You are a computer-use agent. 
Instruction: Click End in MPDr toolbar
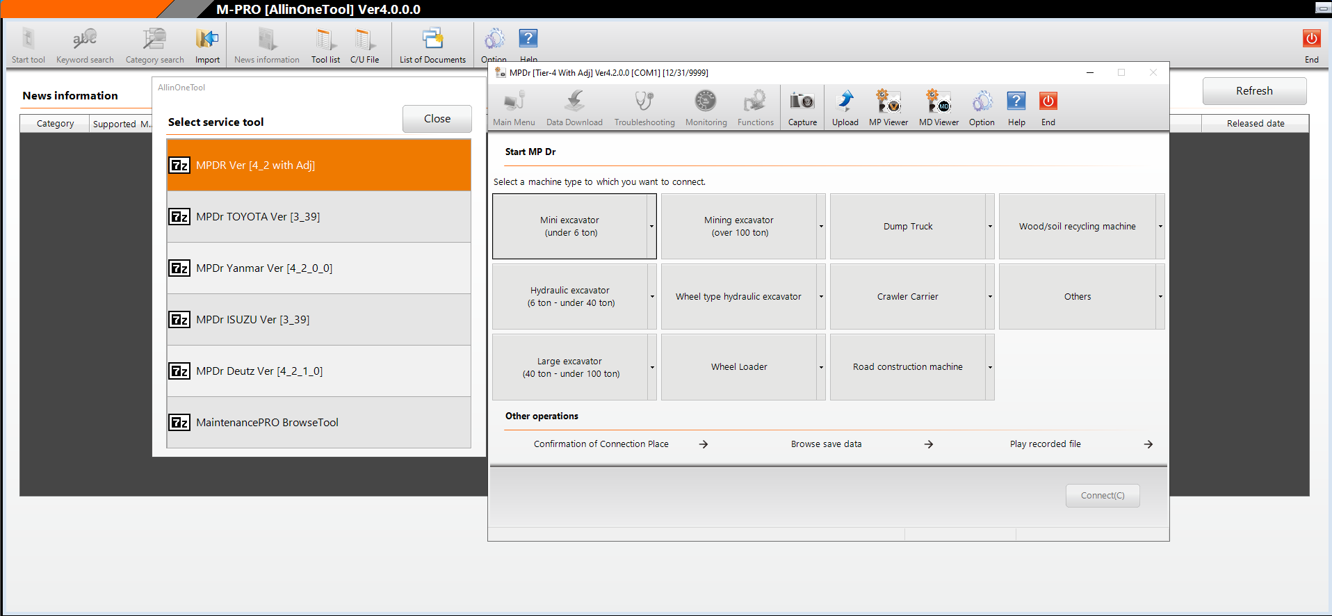1048,108
